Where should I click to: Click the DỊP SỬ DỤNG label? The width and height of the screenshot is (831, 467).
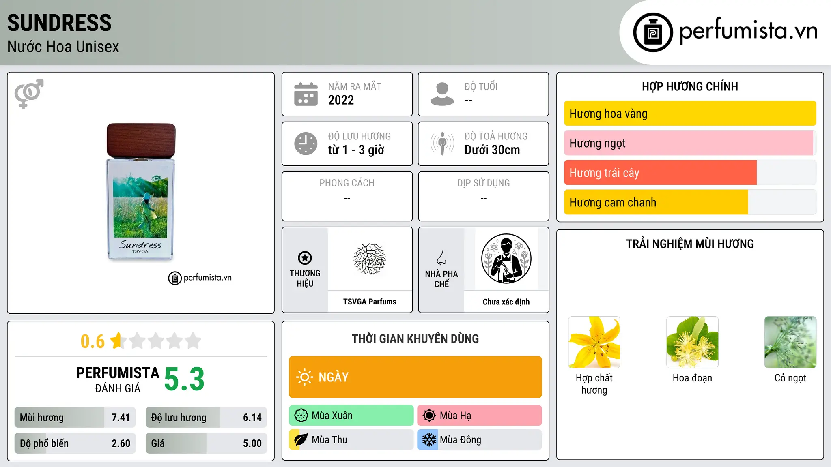pyautogui.click(x=484, y=183)
